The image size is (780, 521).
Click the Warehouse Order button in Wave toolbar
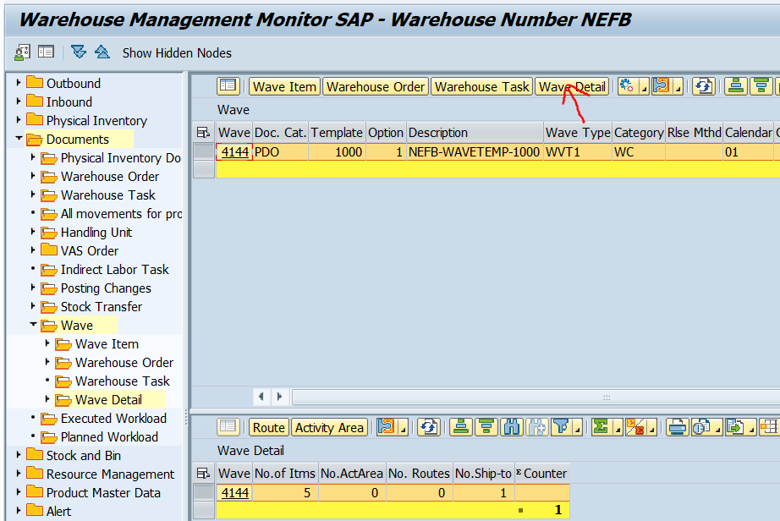coord(376,86)
